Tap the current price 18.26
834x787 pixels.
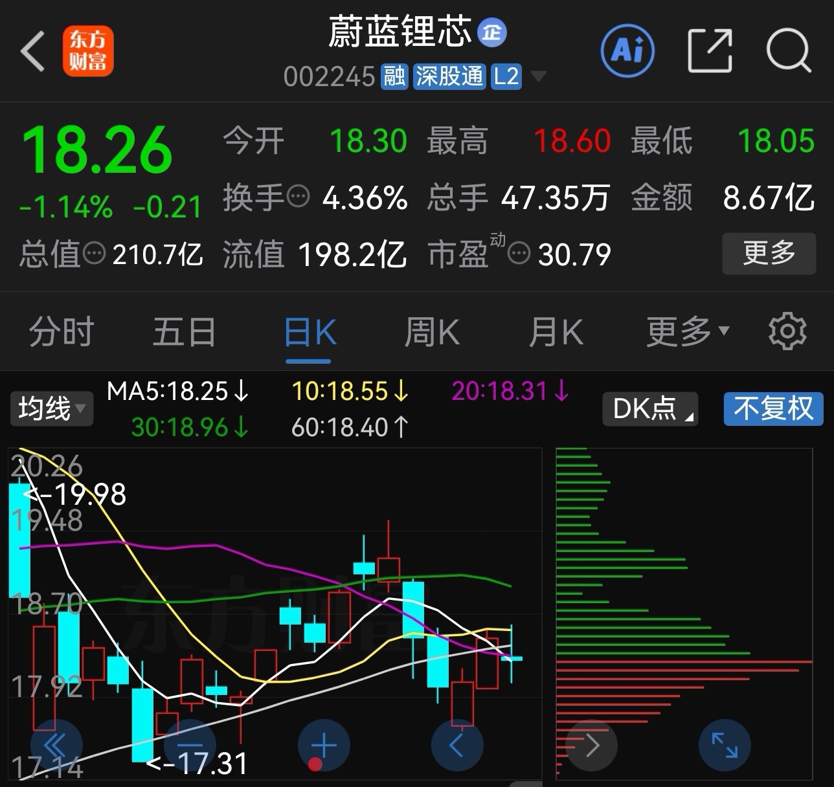(97, 150)
